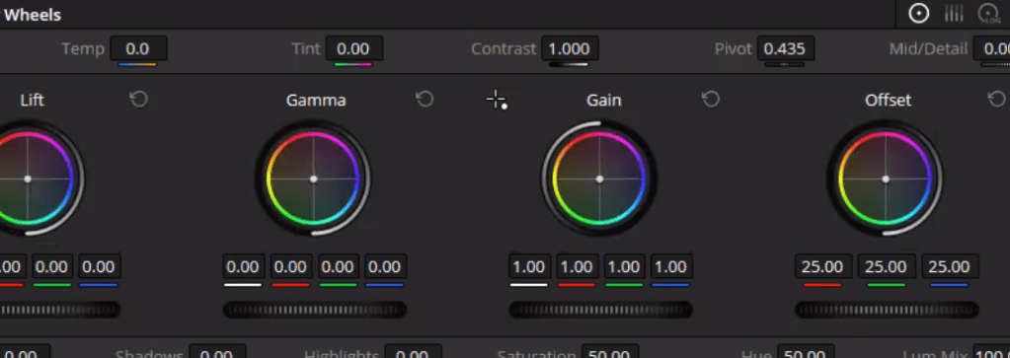Image resolution: width=1010 pixels, height=358 pixels.
Task: Click the Shadows value field
Action: click(x=218, y=351)
